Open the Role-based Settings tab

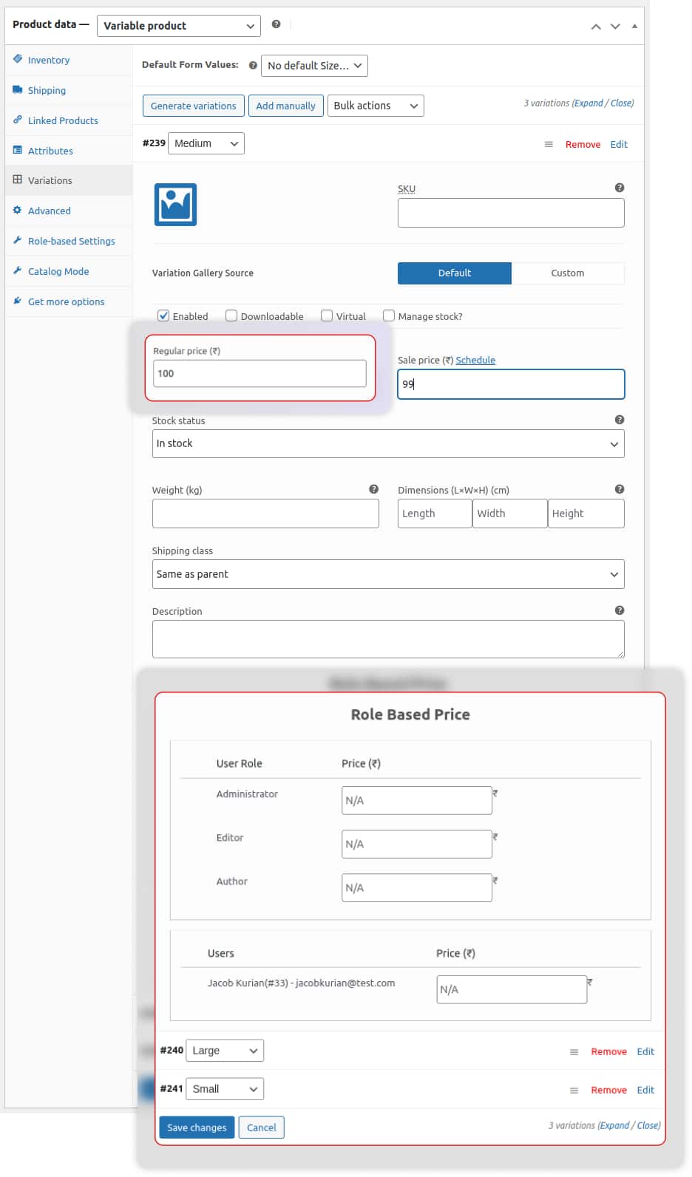(x=71, y=241)
